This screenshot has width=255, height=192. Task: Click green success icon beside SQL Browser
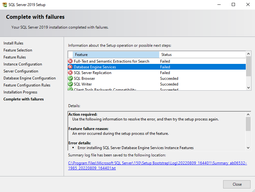click(70, 78)
